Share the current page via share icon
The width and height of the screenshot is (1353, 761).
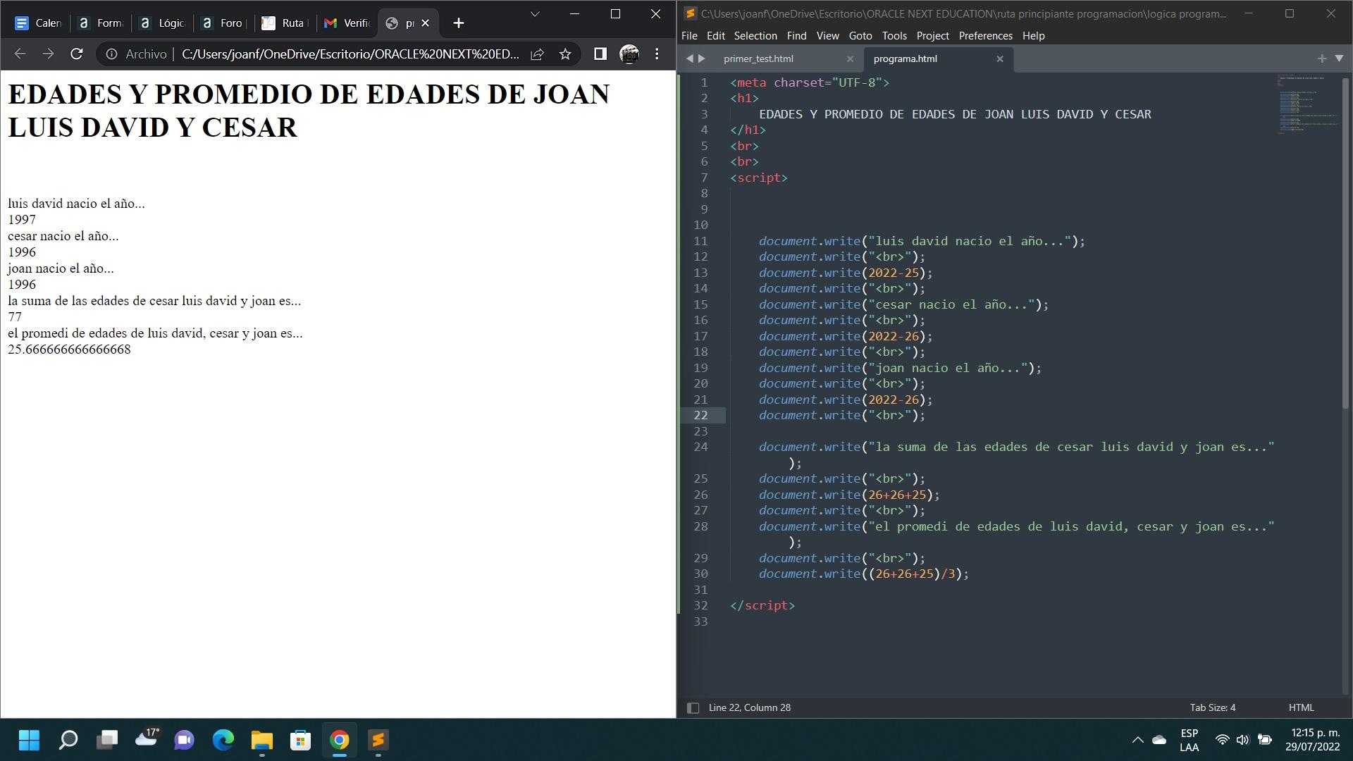537,54
